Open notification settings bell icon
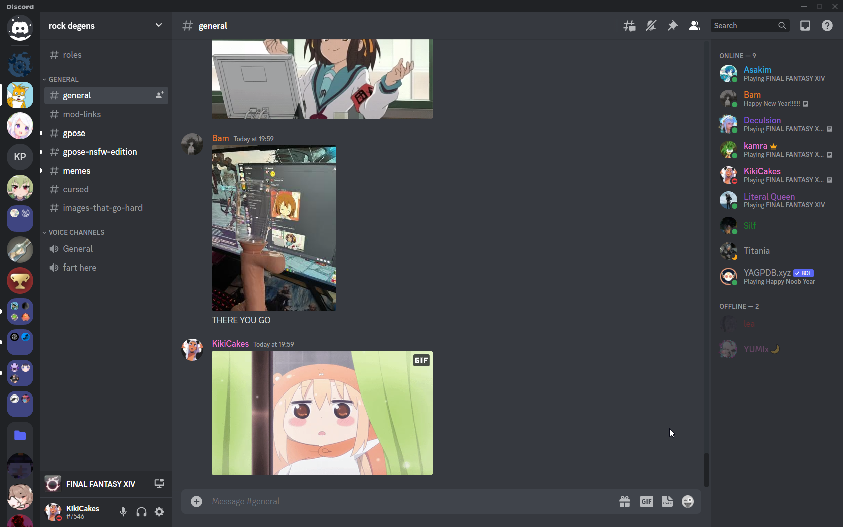843x527 pixels. tap(651, 26)
